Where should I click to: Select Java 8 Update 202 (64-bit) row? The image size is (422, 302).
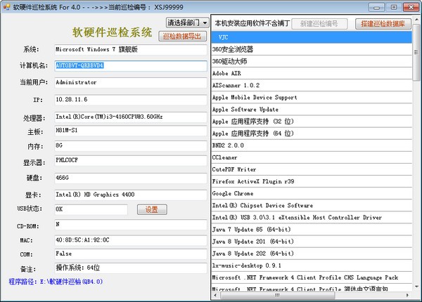pyautogui.click(x=312, y=254)
